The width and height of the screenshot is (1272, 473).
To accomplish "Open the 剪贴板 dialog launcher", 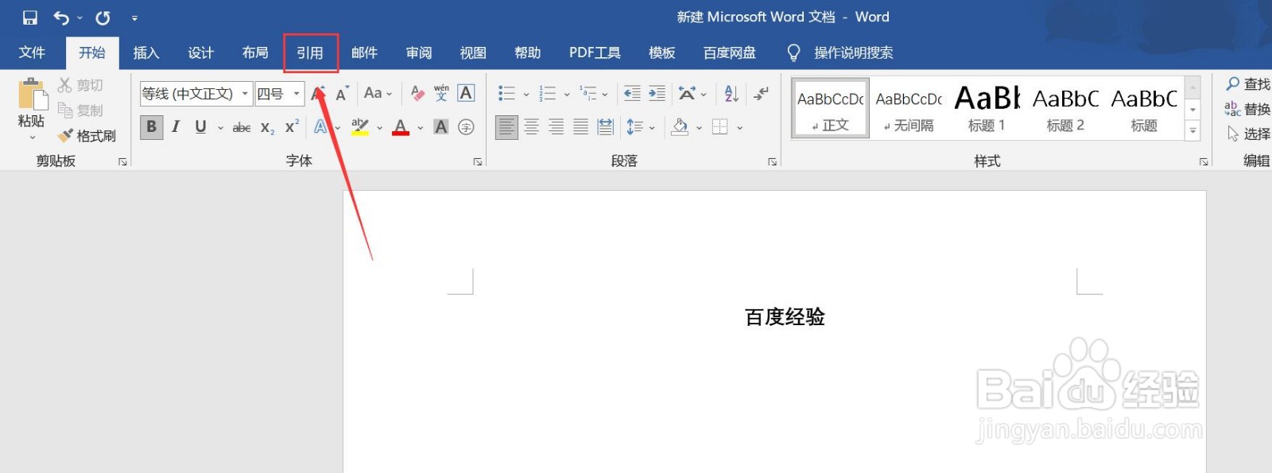I will click(x=122, y=161).
